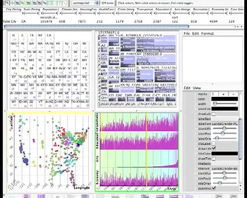Increase marks with the plus button
Screen dimensions: 247x198
pos(223,94)
